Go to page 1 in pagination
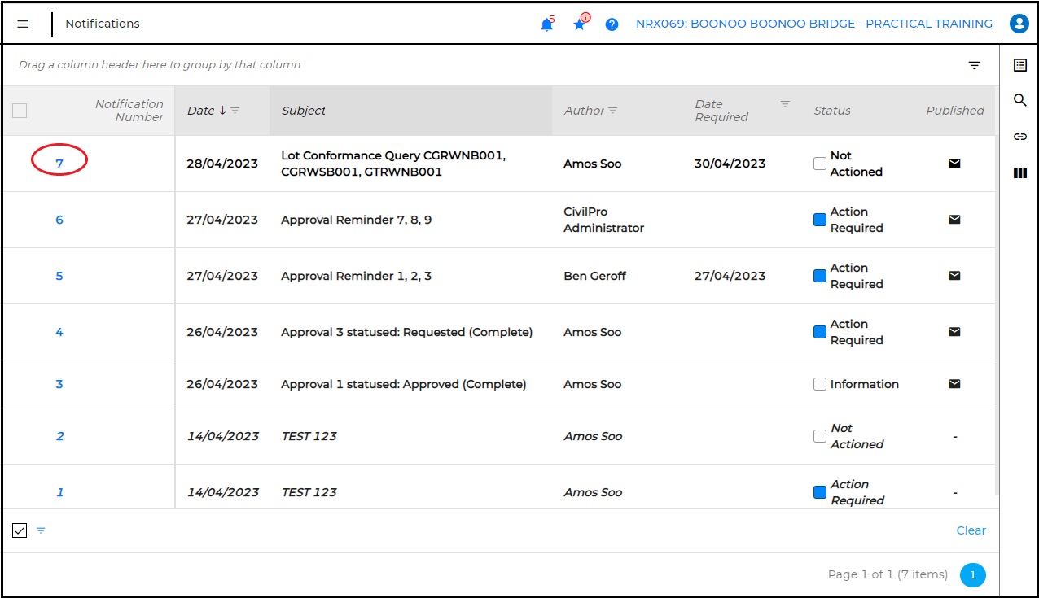The height and width of the screenshot is (598, 1039). click(x=973, y=575)
